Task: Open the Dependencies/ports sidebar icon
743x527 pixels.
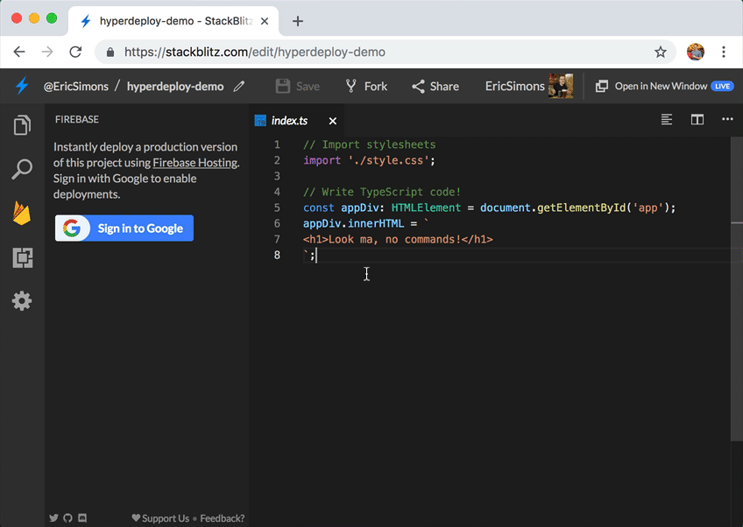Action: [22, 257]
